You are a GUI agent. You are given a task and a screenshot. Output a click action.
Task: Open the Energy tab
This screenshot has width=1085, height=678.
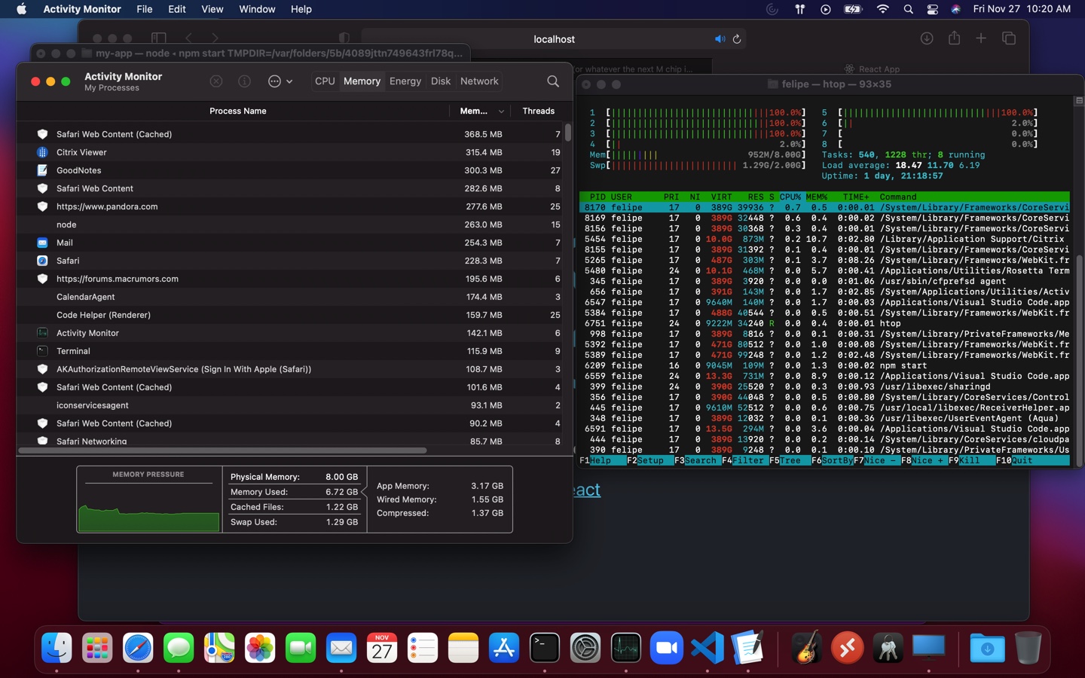click(405, 81)
